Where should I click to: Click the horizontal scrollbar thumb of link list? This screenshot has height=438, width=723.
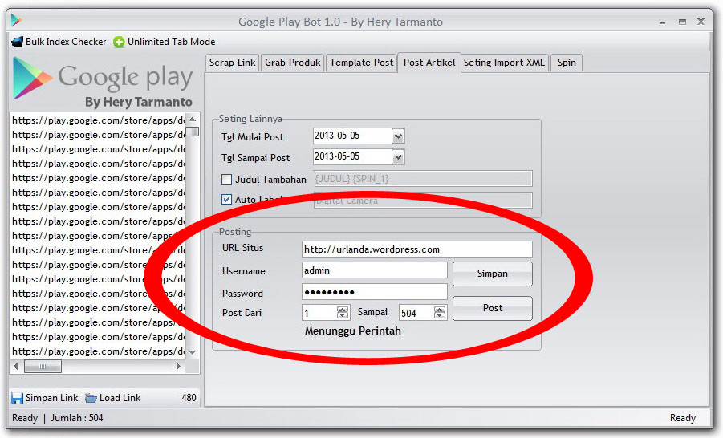pyautogui.click(x=43, y=367)
